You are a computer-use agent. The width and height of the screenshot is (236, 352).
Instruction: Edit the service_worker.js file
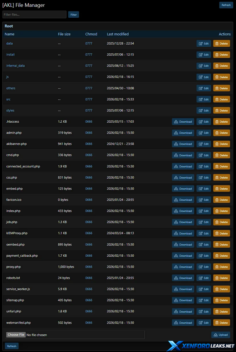[203, 289]
